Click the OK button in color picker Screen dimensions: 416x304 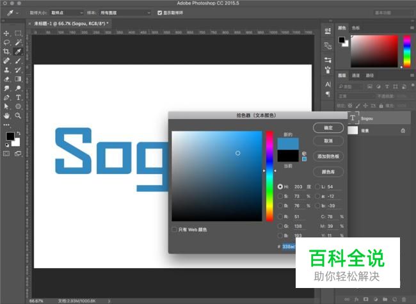[328, 128]
